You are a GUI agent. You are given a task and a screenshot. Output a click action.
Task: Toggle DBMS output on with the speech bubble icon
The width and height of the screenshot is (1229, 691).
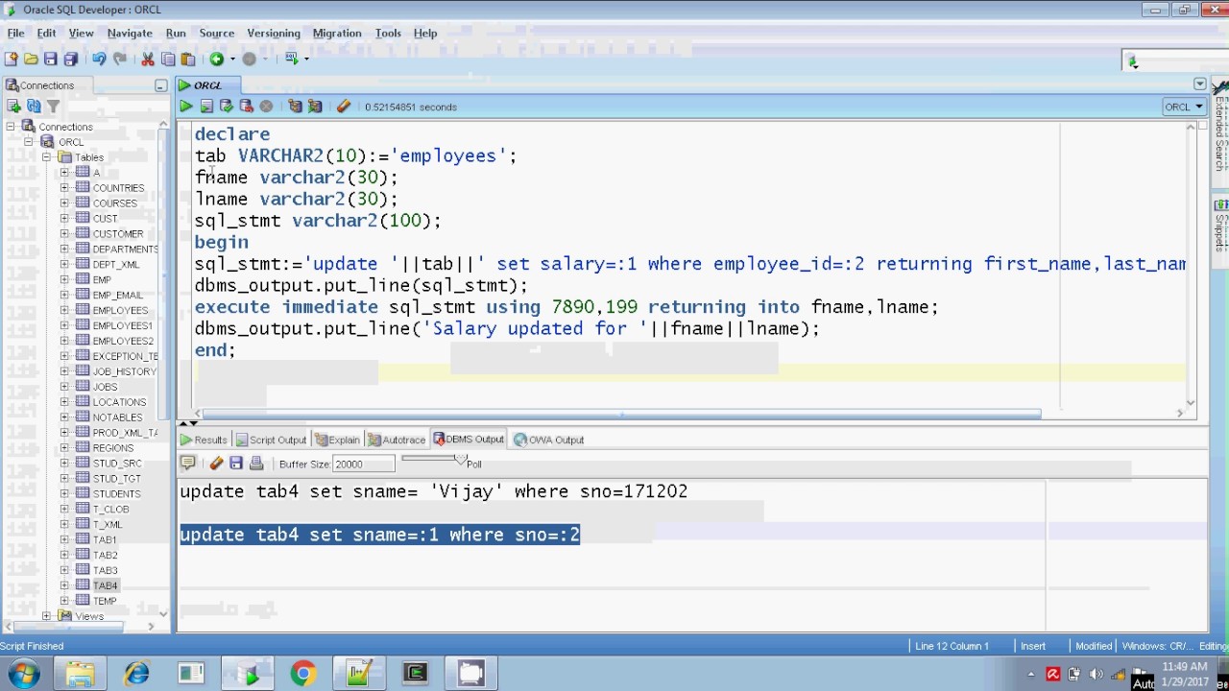tap(188, 464)
